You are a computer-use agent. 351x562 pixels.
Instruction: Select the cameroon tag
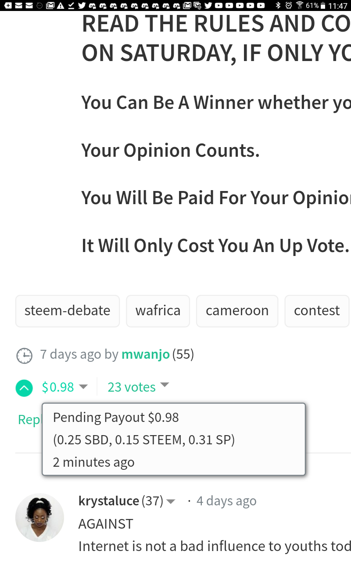pyautogui.click(x=237, y=311)
